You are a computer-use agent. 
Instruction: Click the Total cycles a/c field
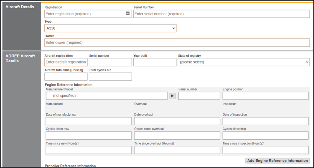[x=110, y=77]
